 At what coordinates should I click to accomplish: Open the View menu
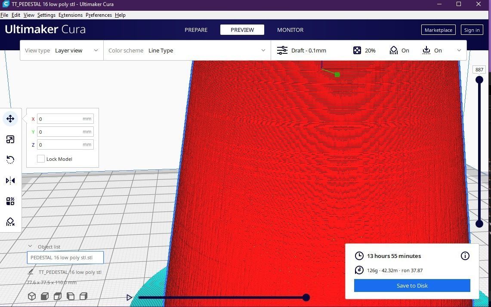tap(29, 15)
